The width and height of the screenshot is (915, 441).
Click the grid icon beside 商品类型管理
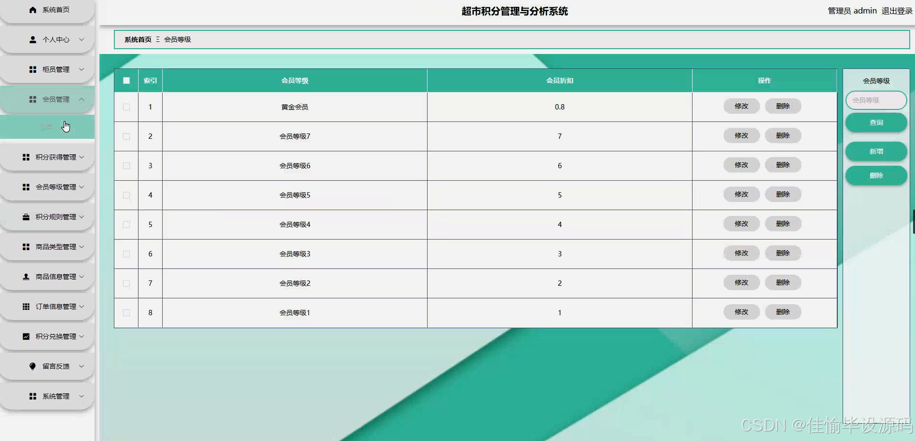tap(26, 247)
